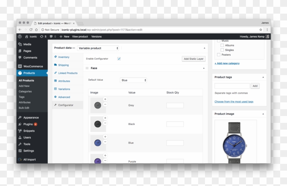287x186 pixels.
Task: Check the Singles category checkbox
Action: click(x=222, y=50)
